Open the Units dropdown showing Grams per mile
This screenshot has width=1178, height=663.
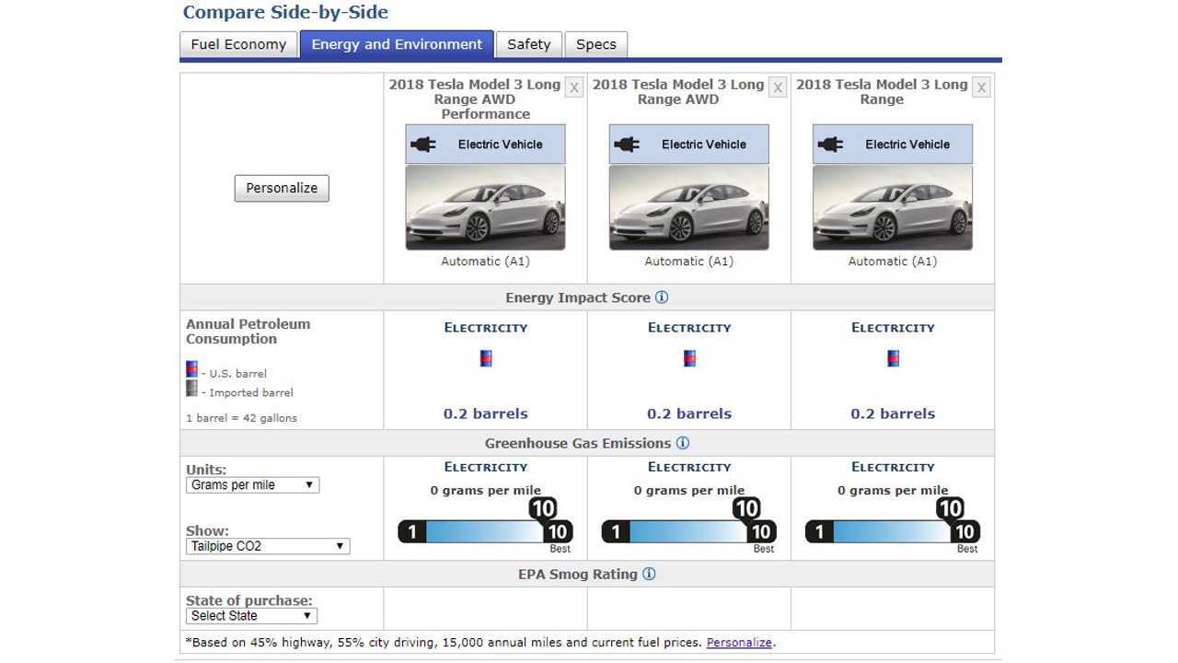[252, 484]
